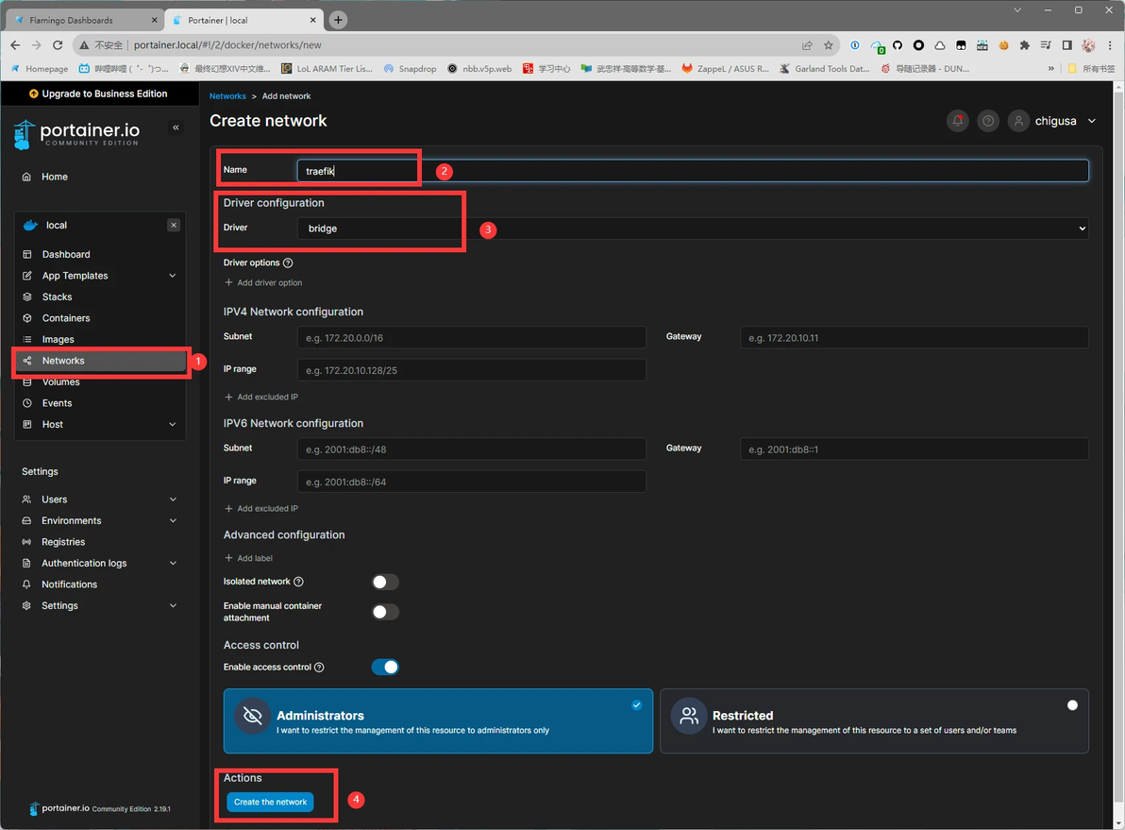Click the share page icon in address bar
Screen dimensions: 1125x830
(x=807, y=45)
